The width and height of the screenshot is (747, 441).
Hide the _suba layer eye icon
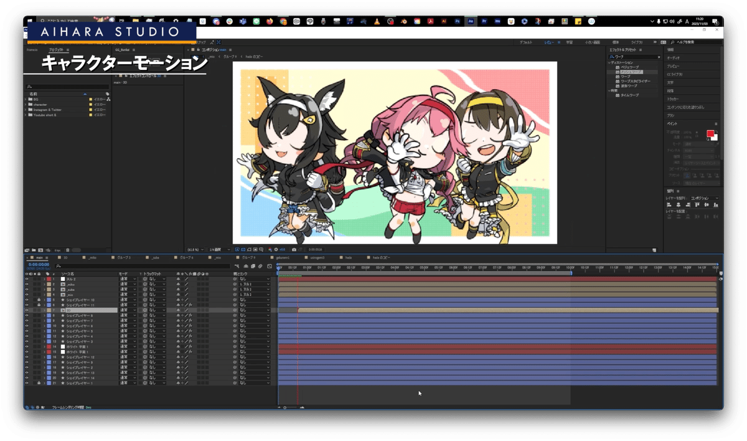[27, 290]
